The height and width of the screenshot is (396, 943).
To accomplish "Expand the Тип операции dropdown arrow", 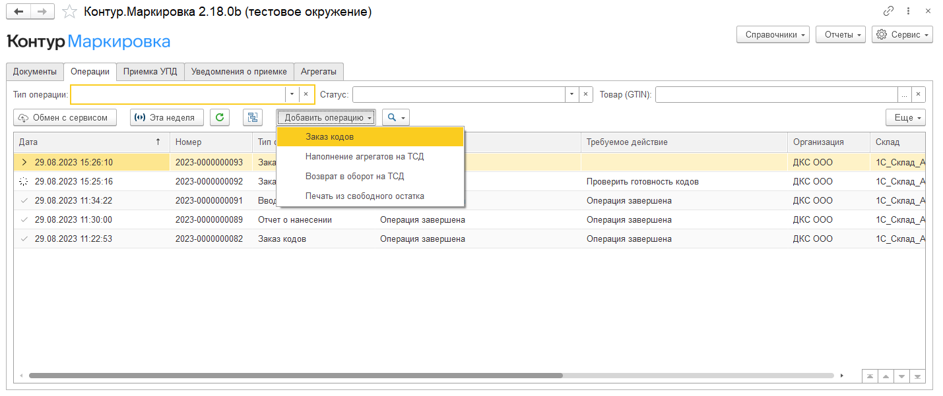I will click(x=292, y=94).
